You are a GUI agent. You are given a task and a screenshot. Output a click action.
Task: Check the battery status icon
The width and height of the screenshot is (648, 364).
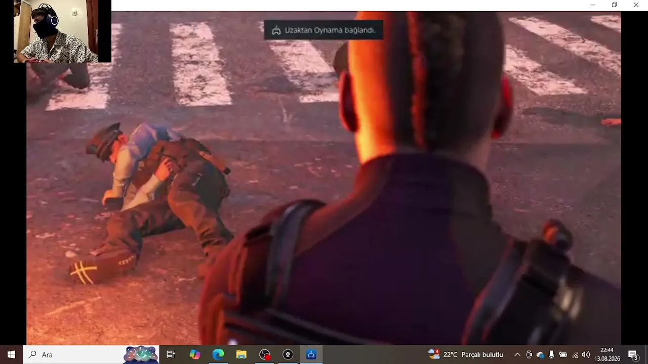click(x=563, y=354)
